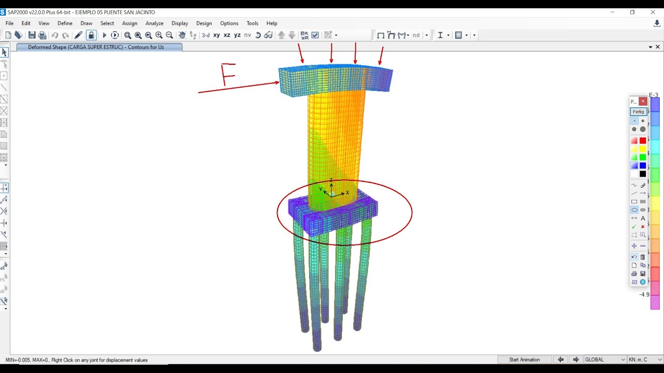Step to the previous case with the left arrow
Screen dimensions: 664x373
coord(561,360)
